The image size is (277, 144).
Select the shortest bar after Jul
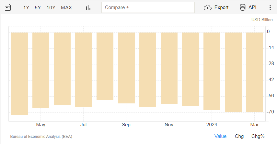(105, 66)
